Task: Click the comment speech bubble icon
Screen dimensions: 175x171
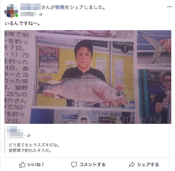Action: coord(74,165)
